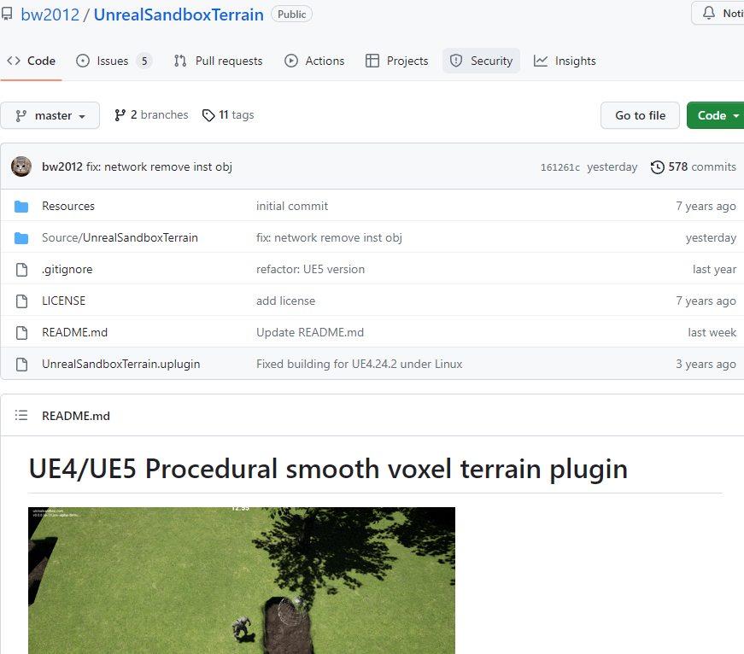Click the 'yesterday' timestamp in the commit header

click(612, 167)
